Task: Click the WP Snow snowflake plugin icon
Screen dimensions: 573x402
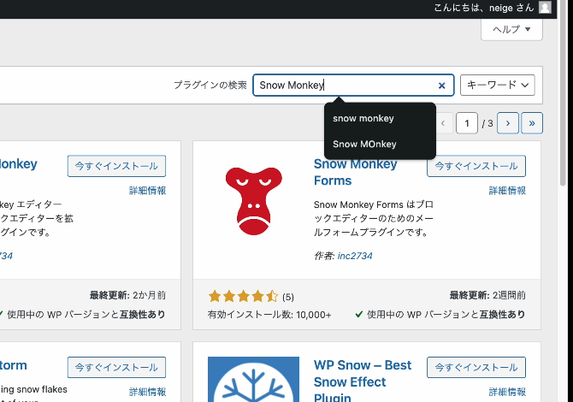Action: pyautogui.click(x=254, y=380)
